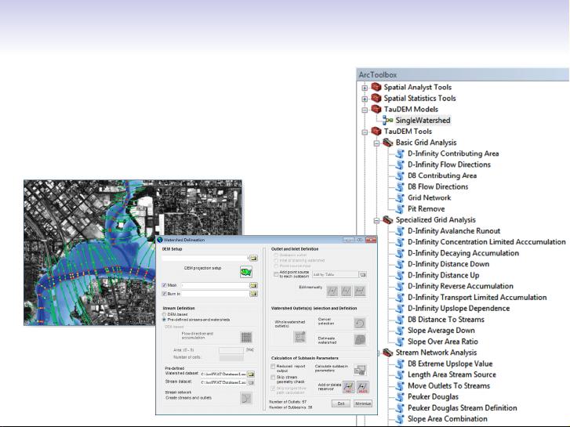Click the Add by Table field
This screenshot has width=570, height=427.
(335, 275)
